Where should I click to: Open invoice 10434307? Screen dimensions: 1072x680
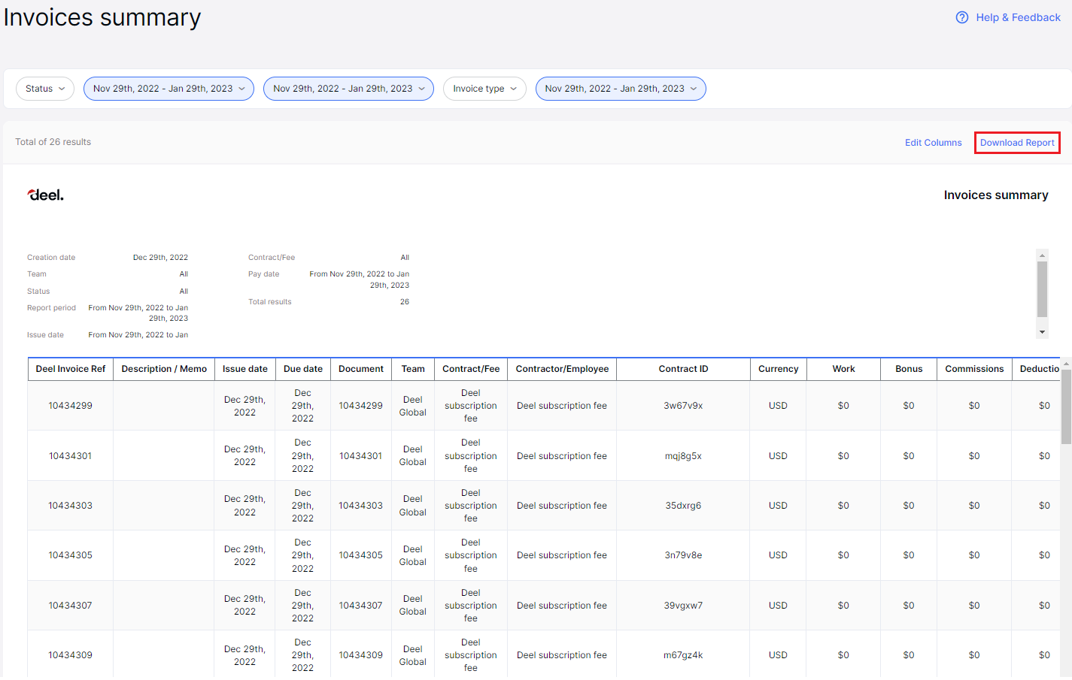pyautogui.click(x=70, y=605)
